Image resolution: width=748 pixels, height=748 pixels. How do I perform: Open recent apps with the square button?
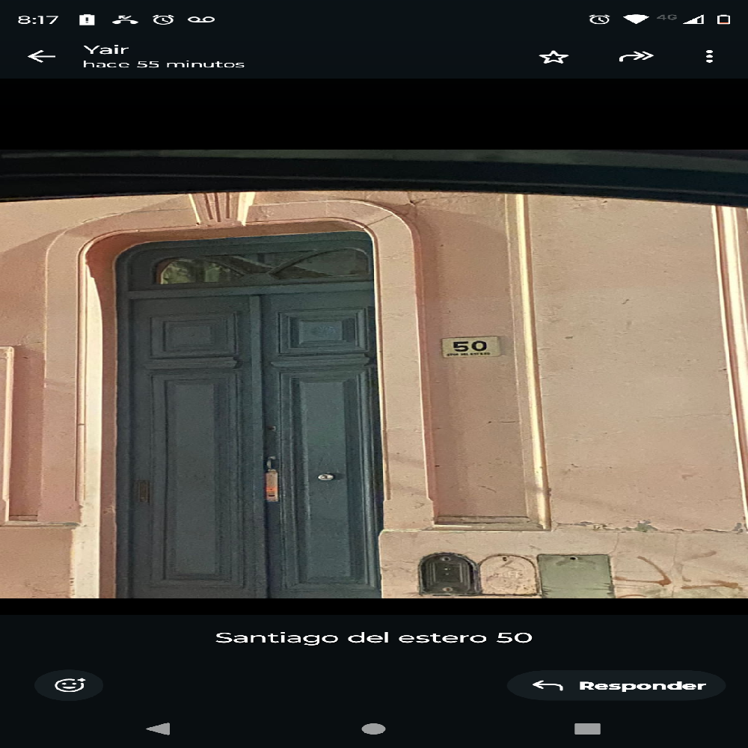pyautogui.click(x=587, y=729)
